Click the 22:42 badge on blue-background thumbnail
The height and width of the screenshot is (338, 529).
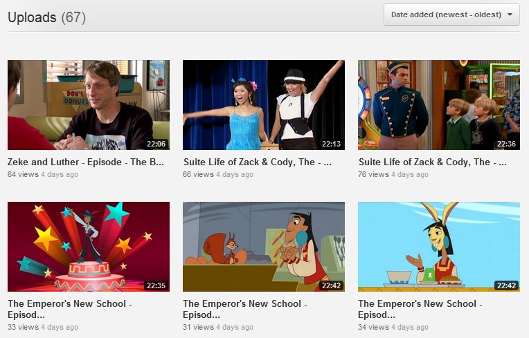pyautogui.click(x=506, y=285)
